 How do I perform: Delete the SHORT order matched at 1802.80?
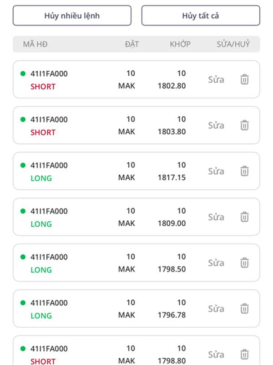click(244, 79)
